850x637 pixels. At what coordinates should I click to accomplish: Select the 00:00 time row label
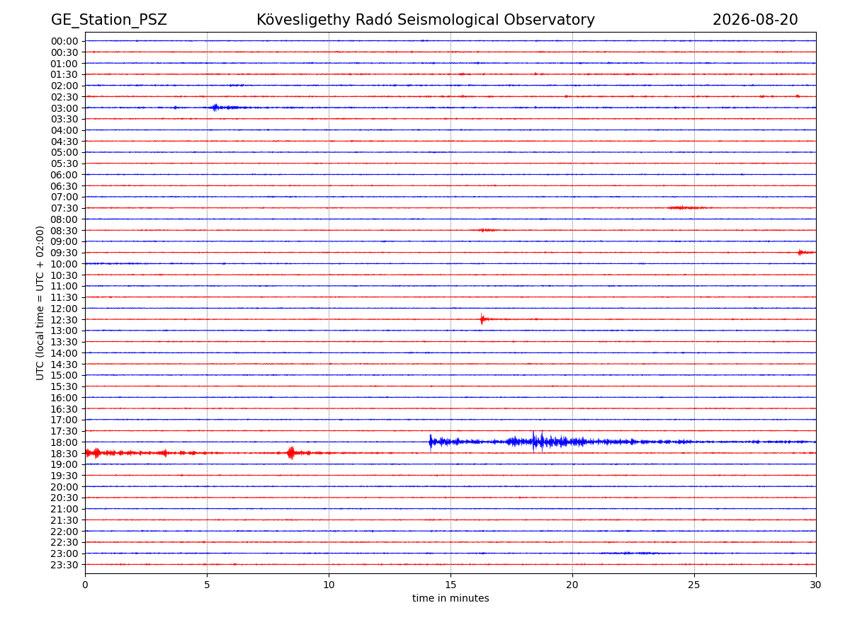click(64, 41)
